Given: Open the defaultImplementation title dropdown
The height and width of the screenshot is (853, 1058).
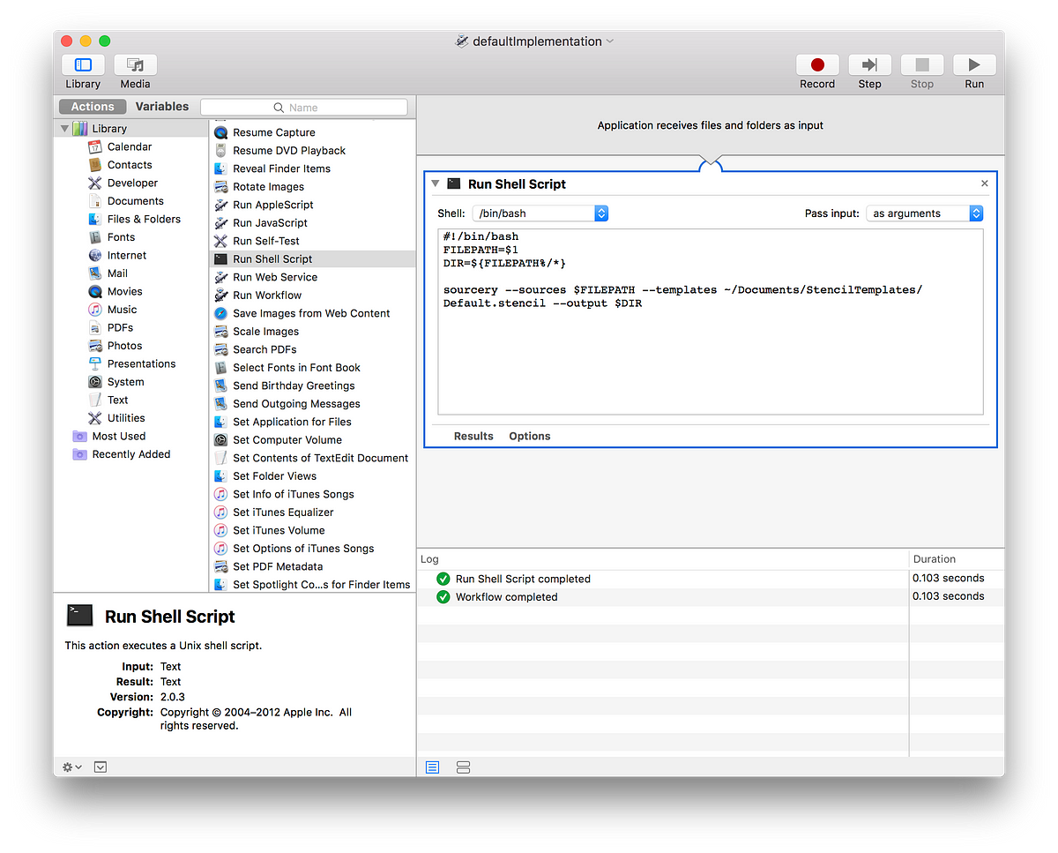Looking at the screenshot, I should (610, 41).
